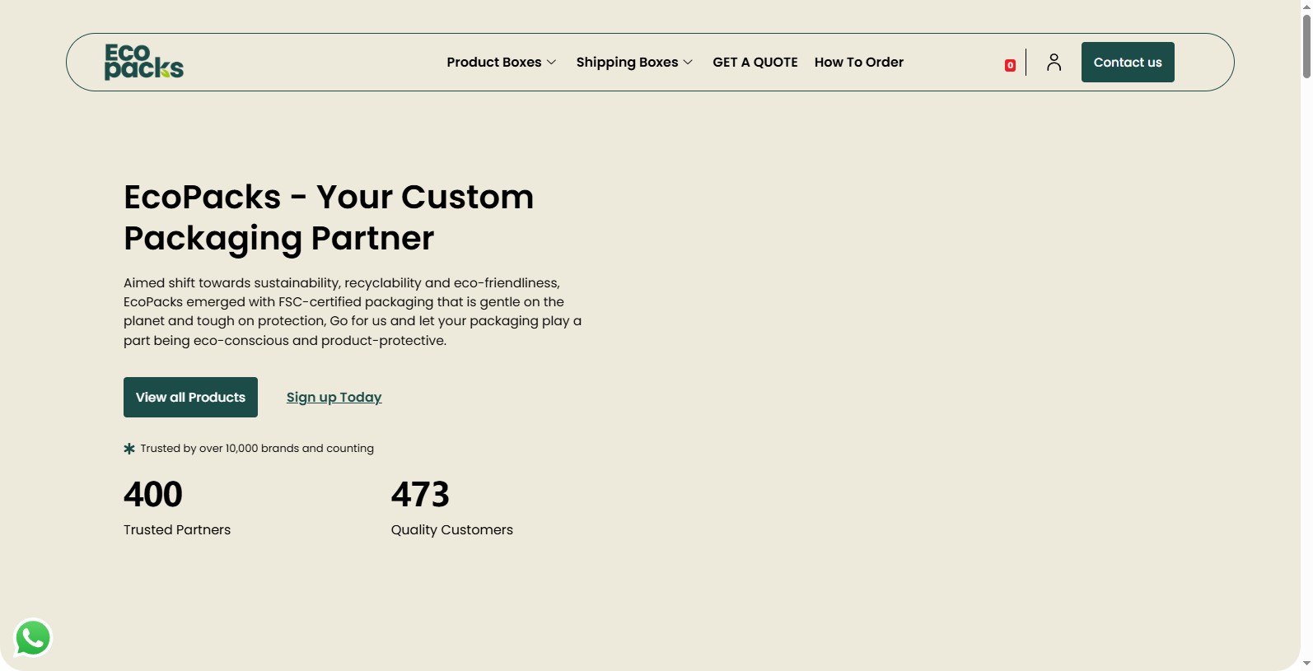Open the WhatsApp chat icon

click(33, 638)
